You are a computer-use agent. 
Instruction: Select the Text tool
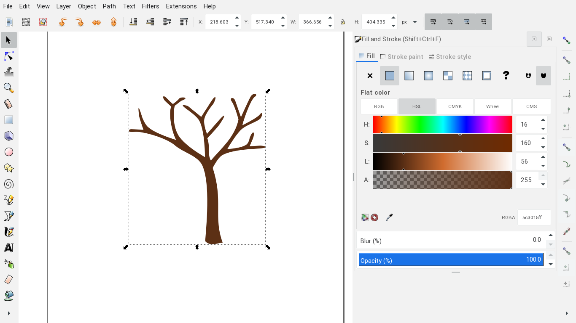[9, 248]
